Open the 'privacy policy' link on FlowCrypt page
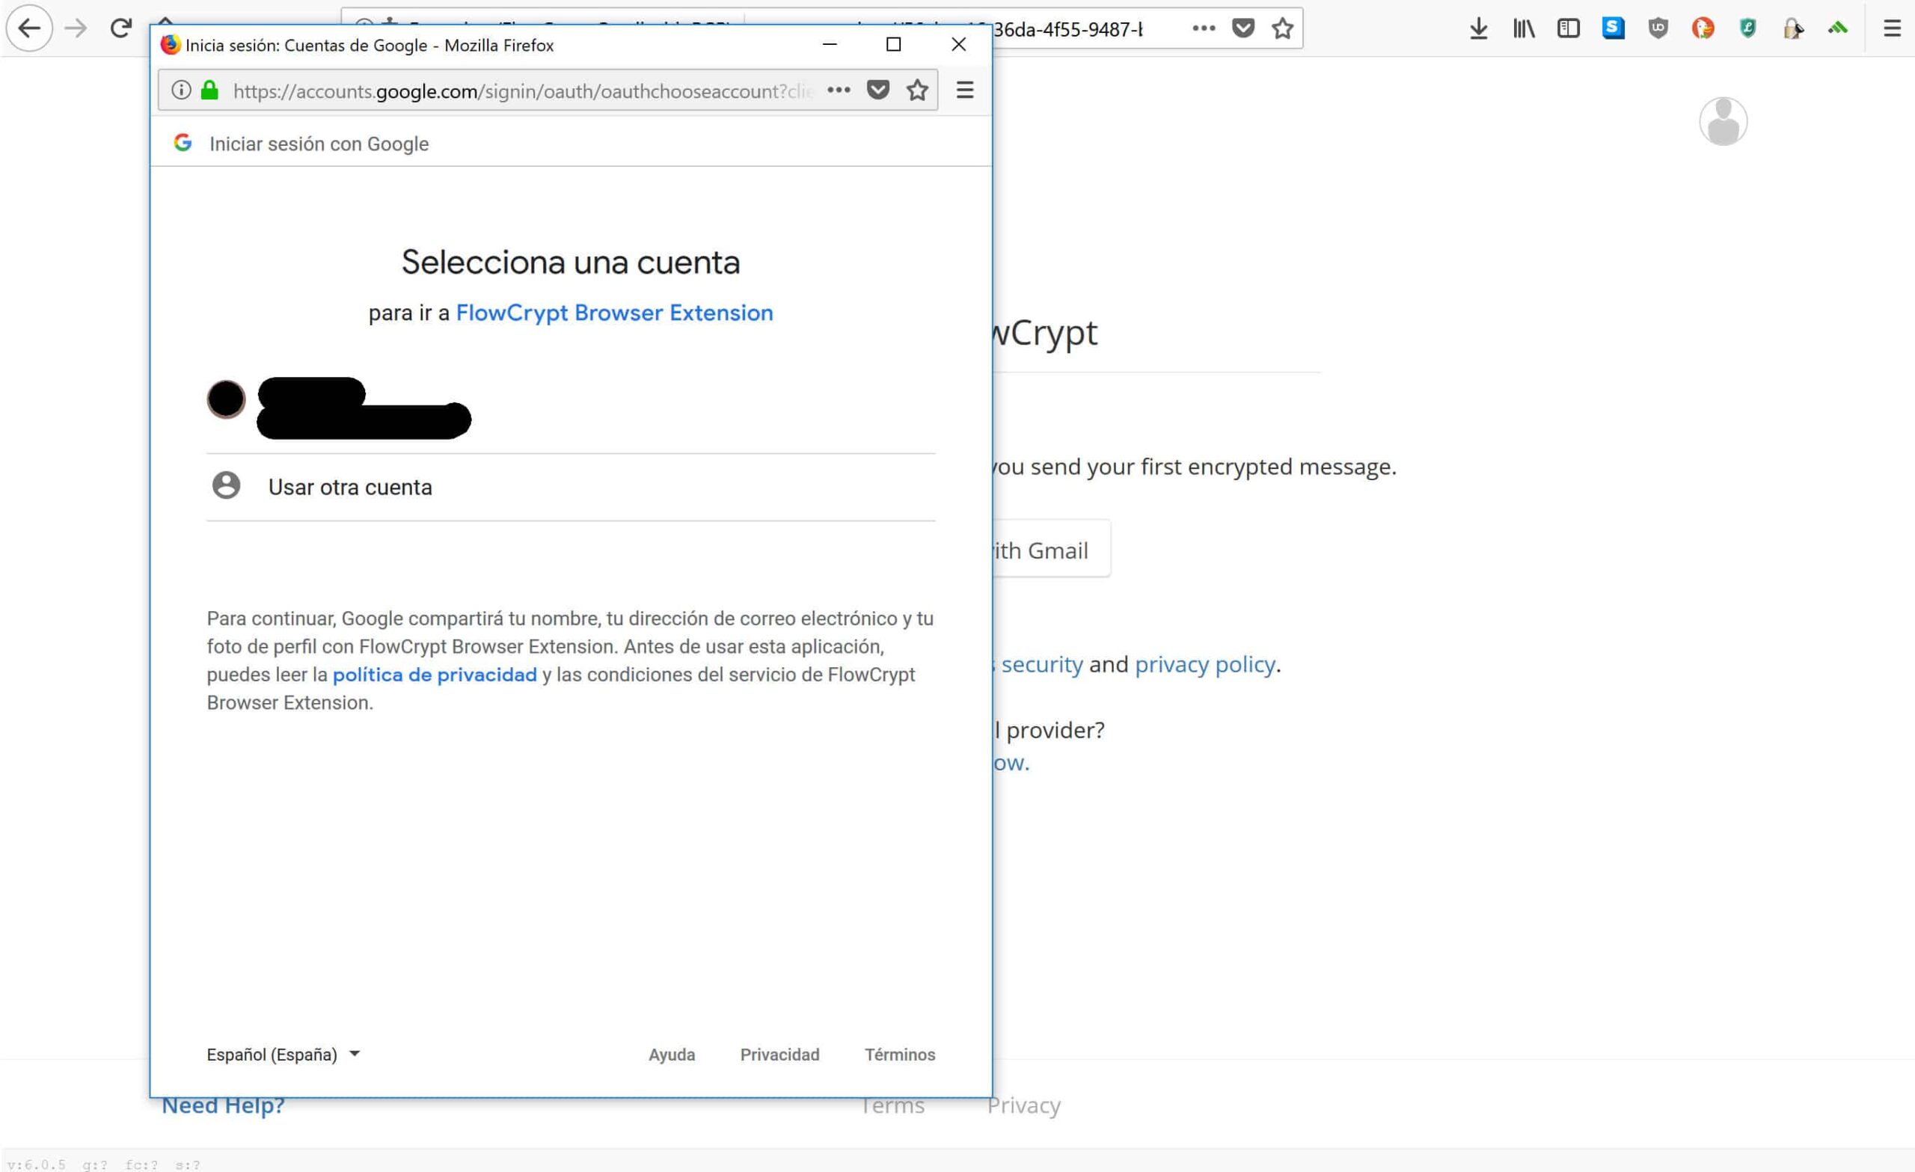This screenshot has height=1172, width=1915. tap(1204, 664)
